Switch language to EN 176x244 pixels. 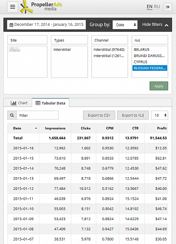150,7
